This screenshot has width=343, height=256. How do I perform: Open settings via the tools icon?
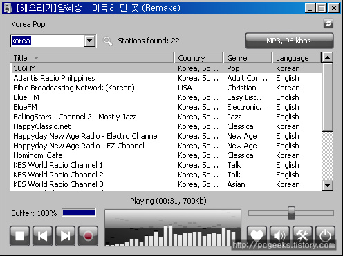pyautogui.click(x=302, y=235)
